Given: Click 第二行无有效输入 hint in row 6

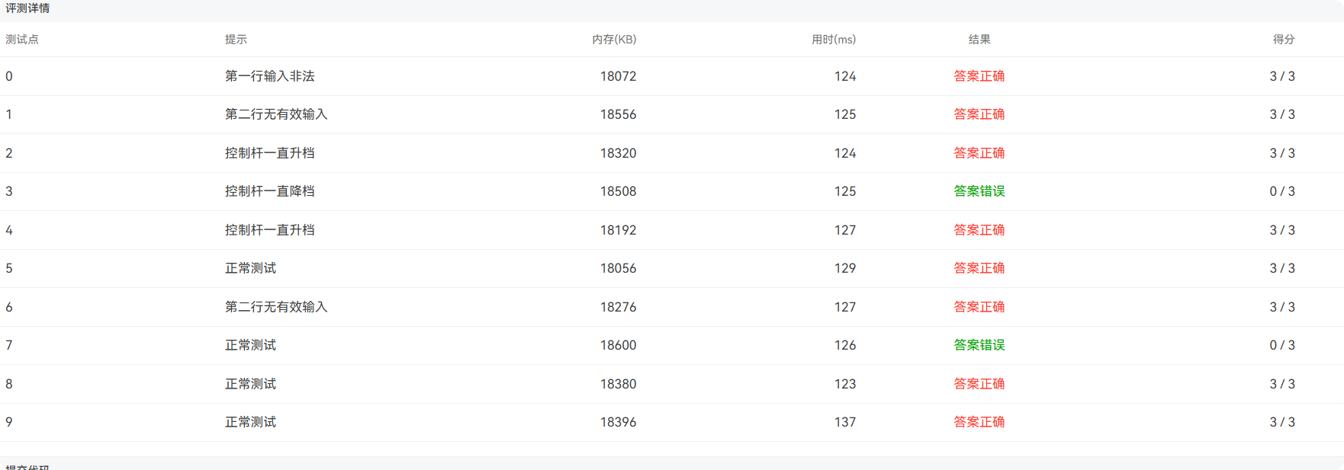Looking at the screenshot, I should click(x=276, y=307).
